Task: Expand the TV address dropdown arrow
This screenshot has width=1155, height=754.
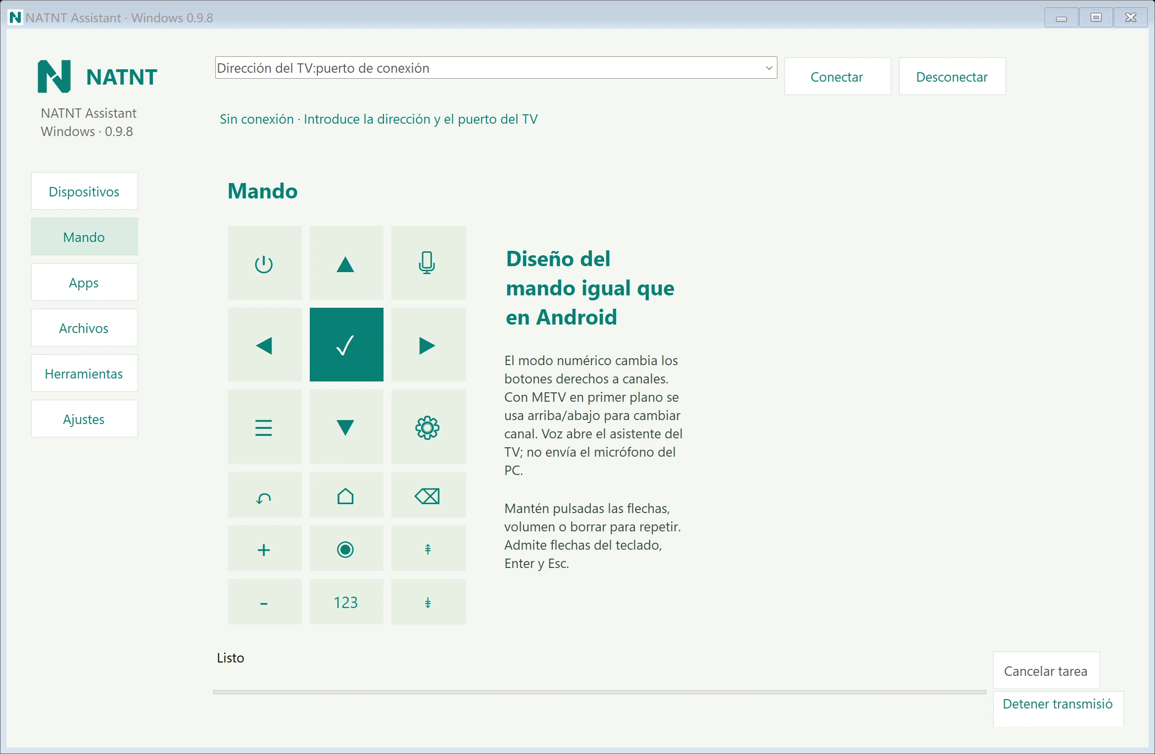Action: pyautogui.click(x=769, y=68)
